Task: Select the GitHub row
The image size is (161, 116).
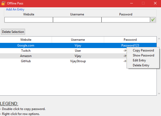Action: 63,61
